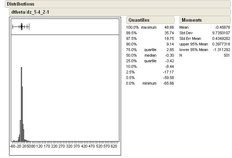This screenshot has height=158, width=232.
Task: Select the Std Dev value 9.7350107
Action: pos(220,33)
